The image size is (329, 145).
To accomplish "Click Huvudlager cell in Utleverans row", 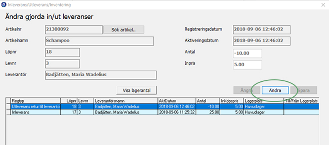I will pyautogui.click(x=264, y=107).
